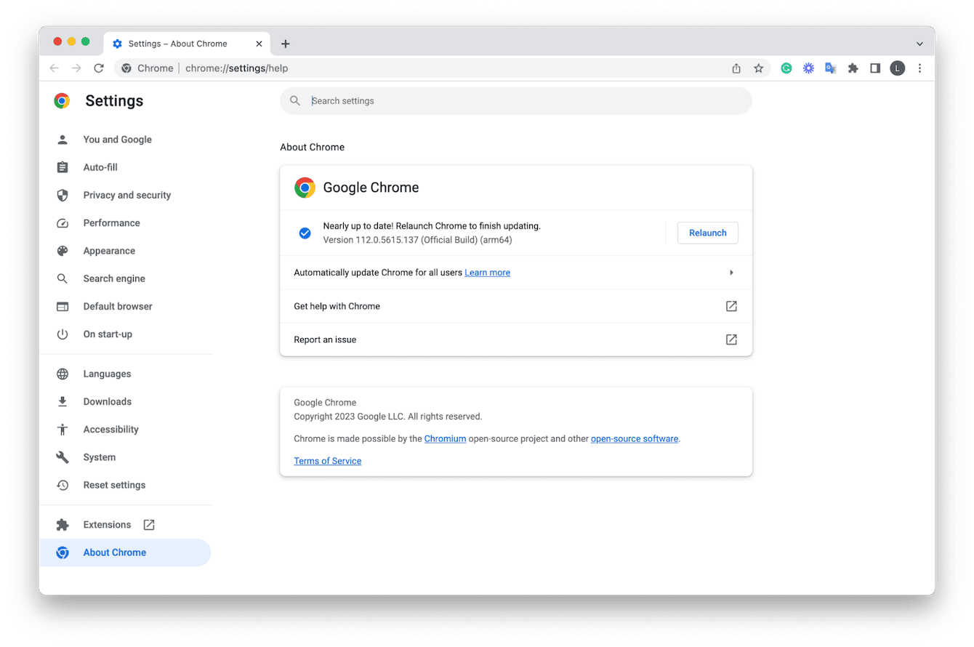Click Get help with Chrome
Screen dimensions: 974x647
click(x=337, y=306)
